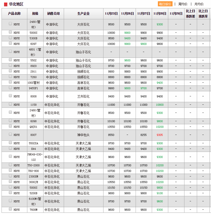Click the 11月28日 column header
211x214 pixels.
click(x=160, y=14)
